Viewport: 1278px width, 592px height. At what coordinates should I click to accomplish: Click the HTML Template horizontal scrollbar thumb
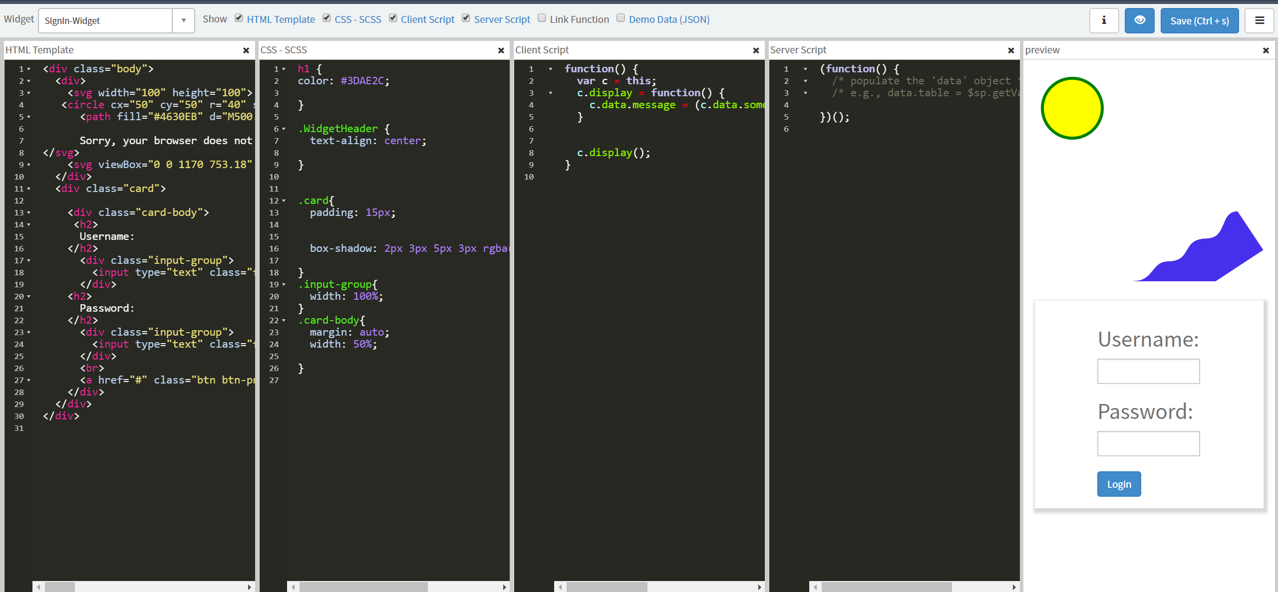tap(60, 587)
